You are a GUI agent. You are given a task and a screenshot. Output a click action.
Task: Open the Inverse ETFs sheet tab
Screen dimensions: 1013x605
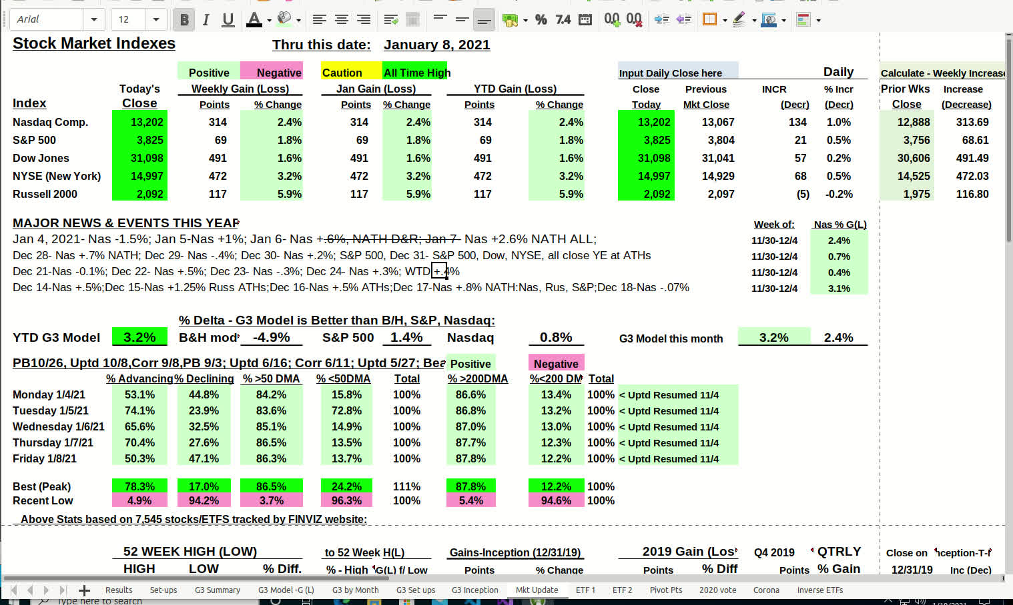coord(820,590)
